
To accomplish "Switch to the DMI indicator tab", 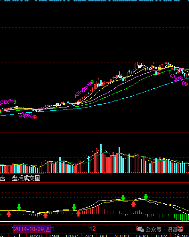I will pos(55,235).
